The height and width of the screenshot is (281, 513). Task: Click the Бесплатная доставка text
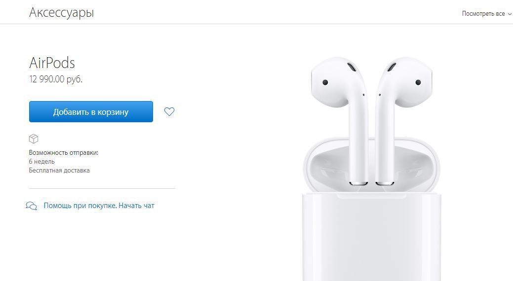click(x=59, y=170)
